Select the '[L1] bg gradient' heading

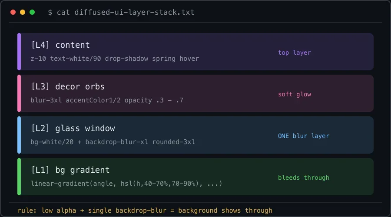pos(70,170)
